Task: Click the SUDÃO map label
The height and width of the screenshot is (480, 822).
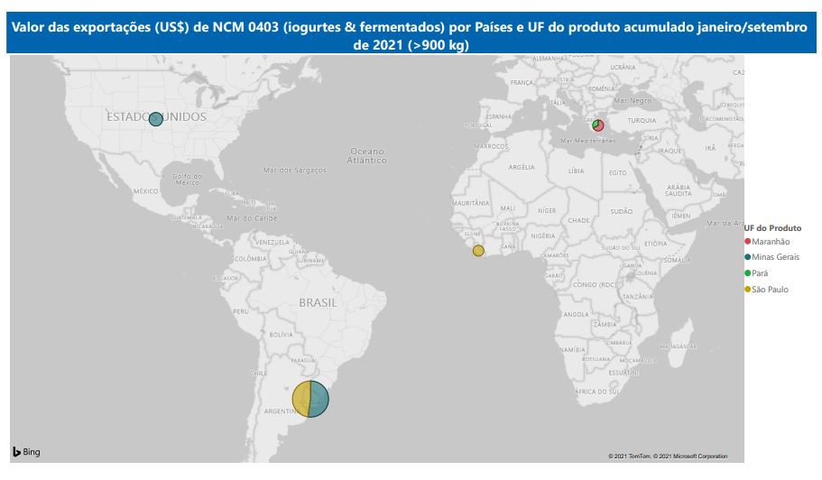Action: 621,211
